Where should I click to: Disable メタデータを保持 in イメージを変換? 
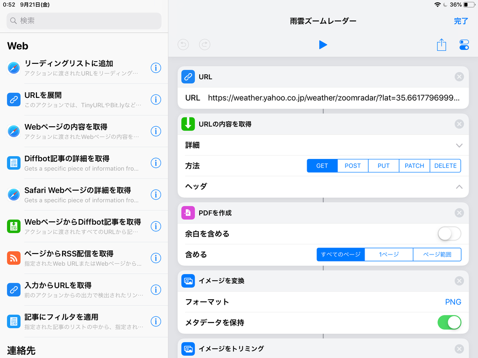[x=449, y=323]
